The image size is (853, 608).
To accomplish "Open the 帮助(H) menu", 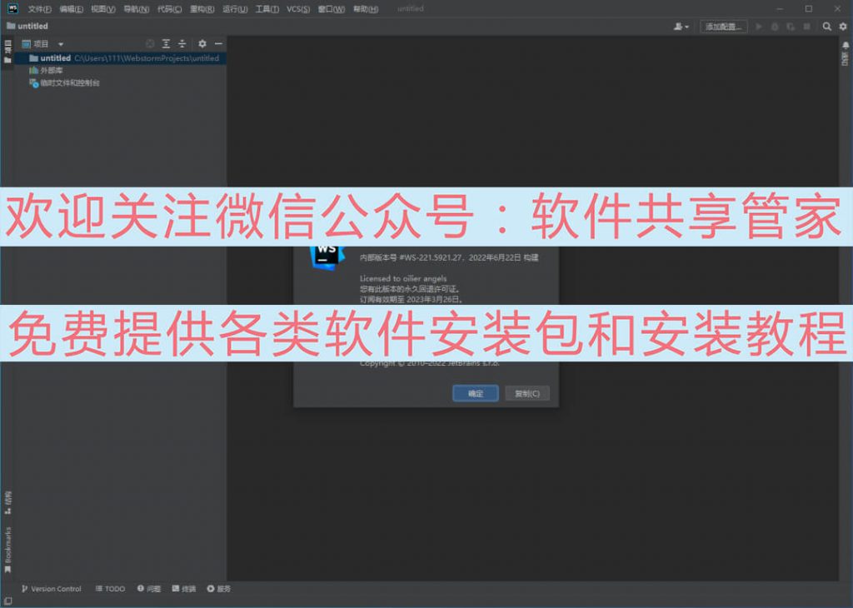I will [366, 9].
